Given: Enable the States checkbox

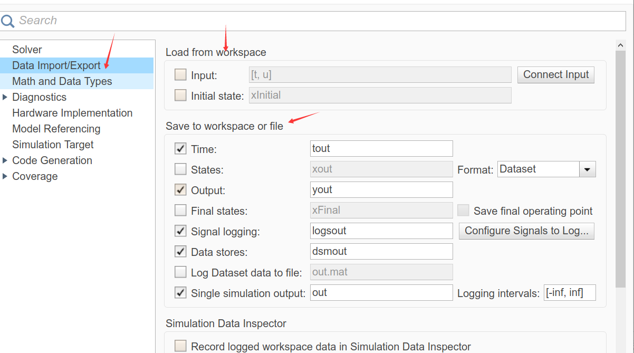Looking at the screenshot, I should 180,169.
